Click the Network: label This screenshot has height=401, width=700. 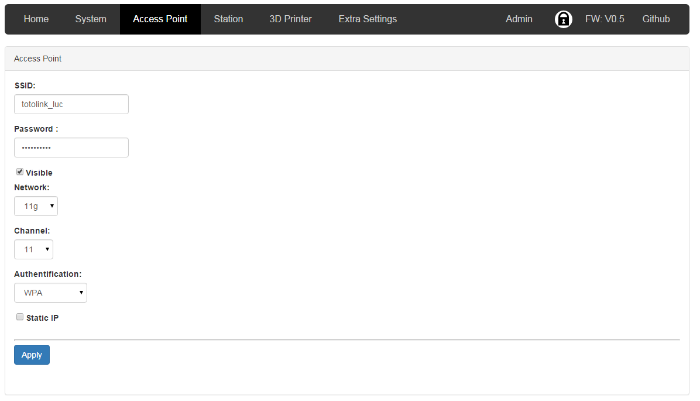pos(32,187)
